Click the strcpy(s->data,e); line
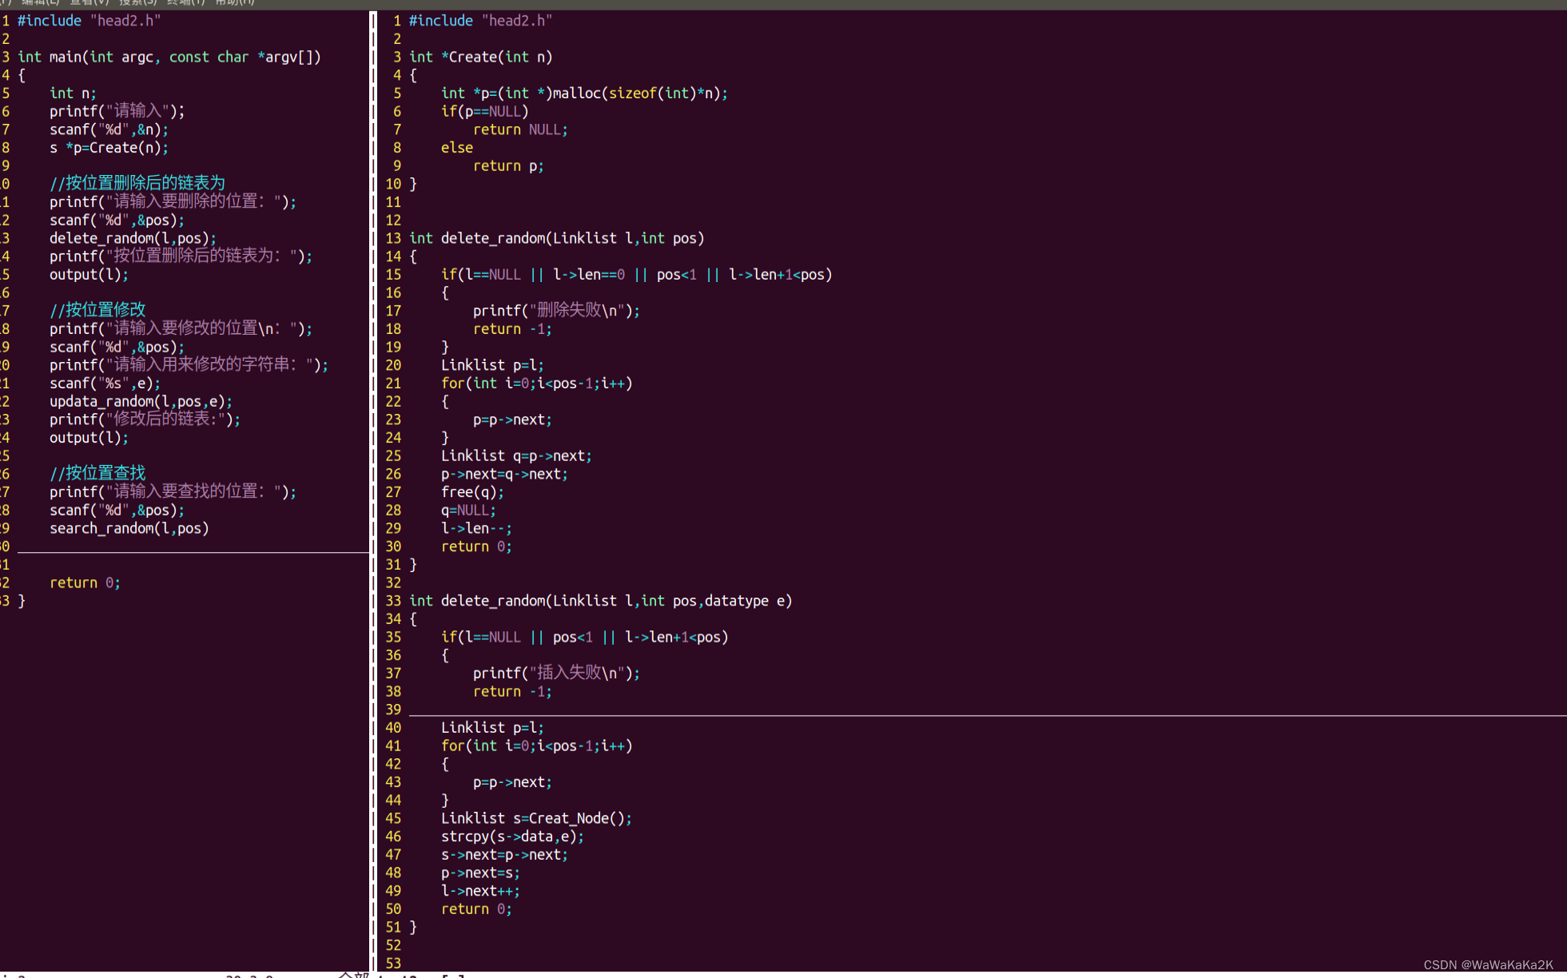The image size is (1567, 978). tap(512, 837)
